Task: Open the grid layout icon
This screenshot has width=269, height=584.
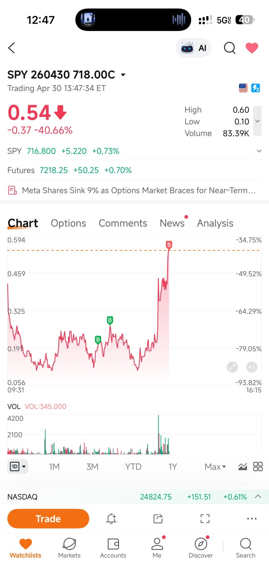Action: pyautogui.click(x=258, y=467)
